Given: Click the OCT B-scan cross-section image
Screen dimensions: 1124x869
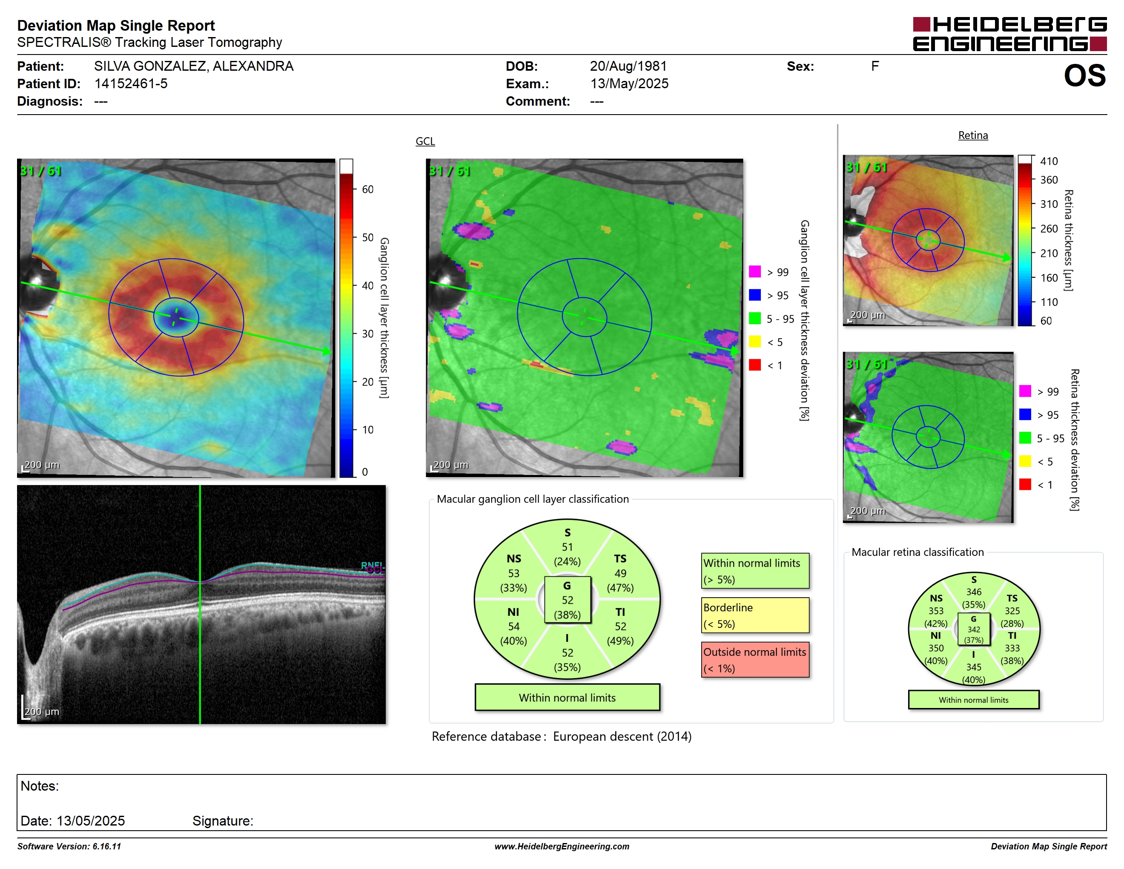Looking at the screenshot, I should pyautogui.click(x=201, y=604).
